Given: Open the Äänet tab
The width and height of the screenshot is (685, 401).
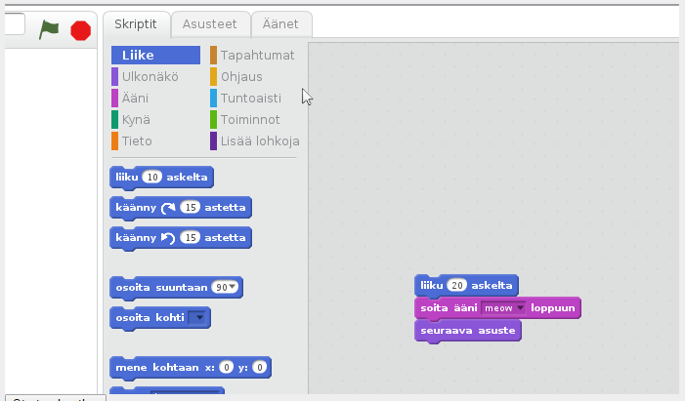Looking at the screenshot, I should [x=281, y=24].
